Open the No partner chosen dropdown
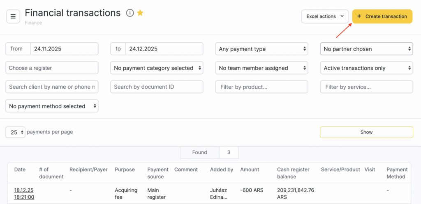 (366, 49)
